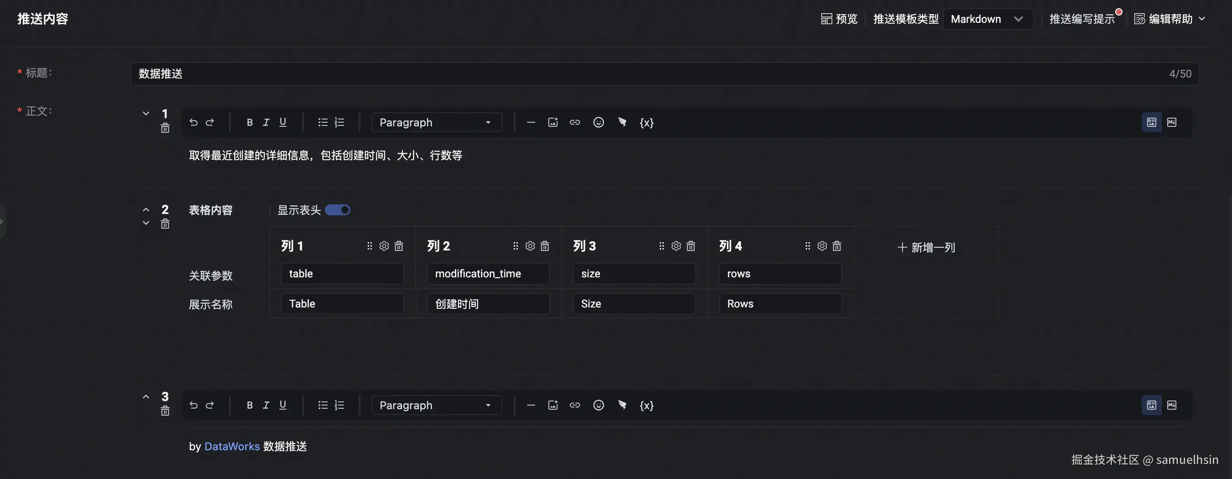Image resolution: width=1232 pixels, height=479 pixels.
Task: Insert horizontal rule in section 1
Action: [531, 122]
